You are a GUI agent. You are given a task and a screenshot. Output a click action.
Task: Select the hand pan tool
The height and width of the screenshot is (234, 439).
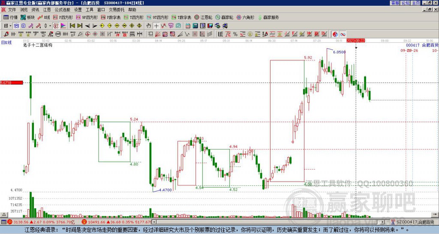[149, 26]
